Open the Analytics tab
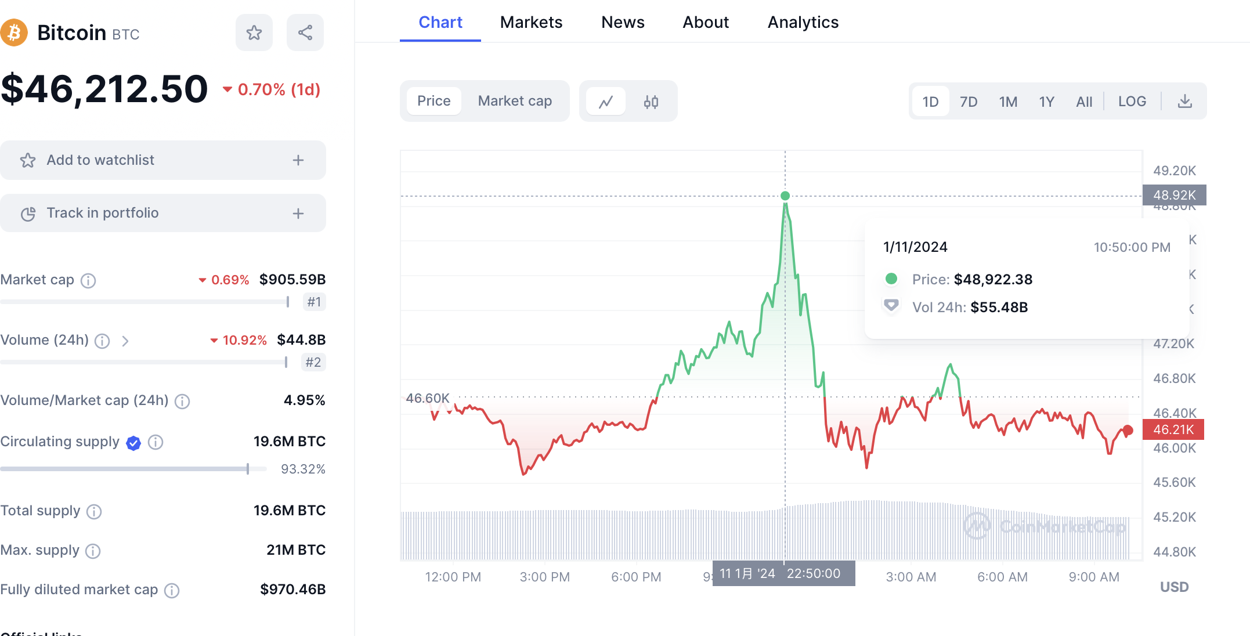The height and width of the screenshot is (636, 1250). pyautogui.click(x=803, y=22)
